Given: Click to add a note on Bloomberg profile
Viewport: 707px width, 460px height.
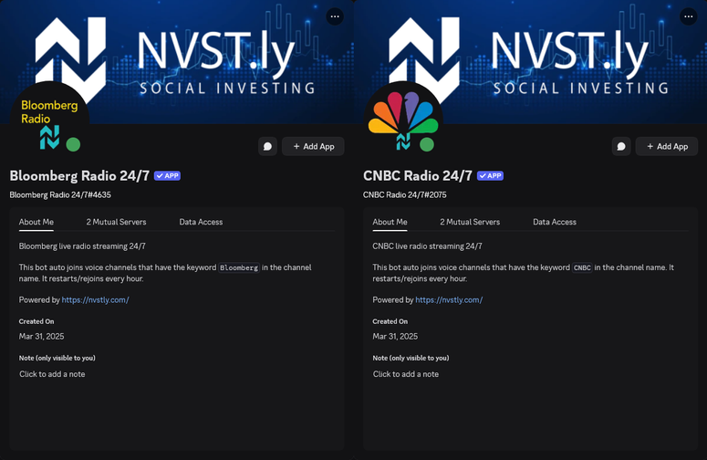Looking at the screenshot, I should (x=52, y=374).
